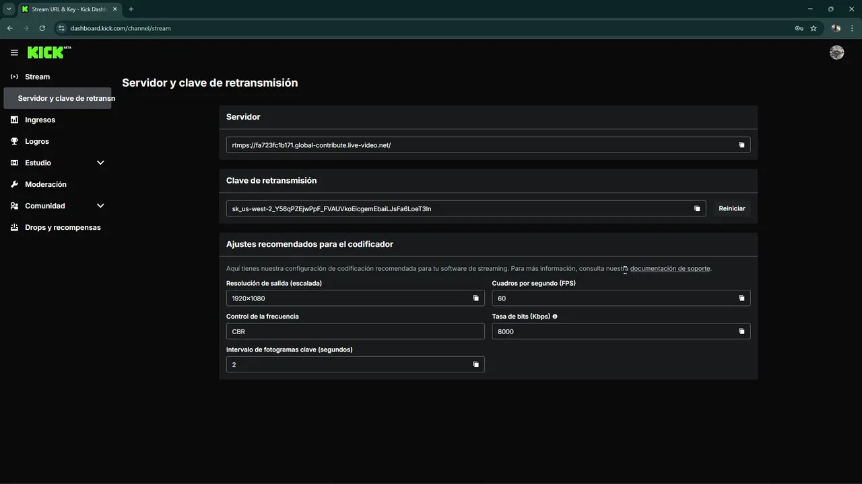This screenshot has width=862, height=484.
Task: Click the Estudio panel icon
Action: tap(15, 163)
